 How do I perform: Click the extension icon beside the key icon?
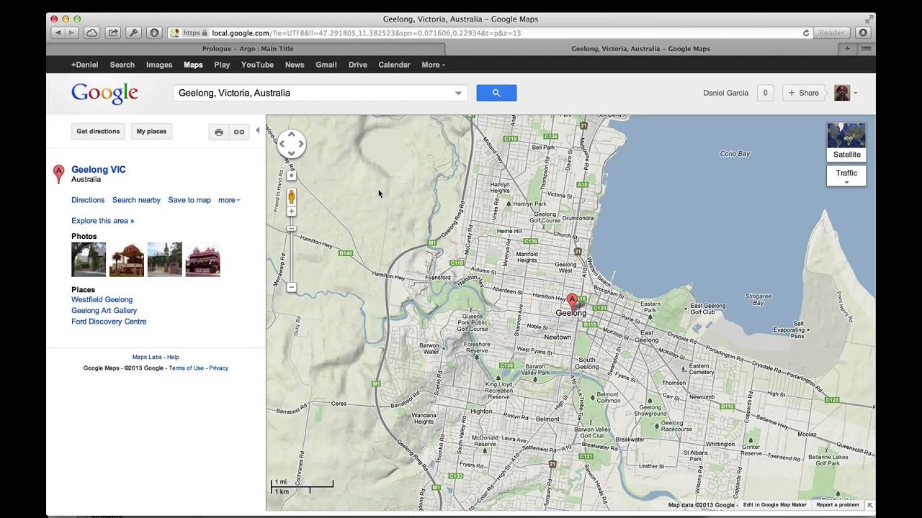coord(154,32)
